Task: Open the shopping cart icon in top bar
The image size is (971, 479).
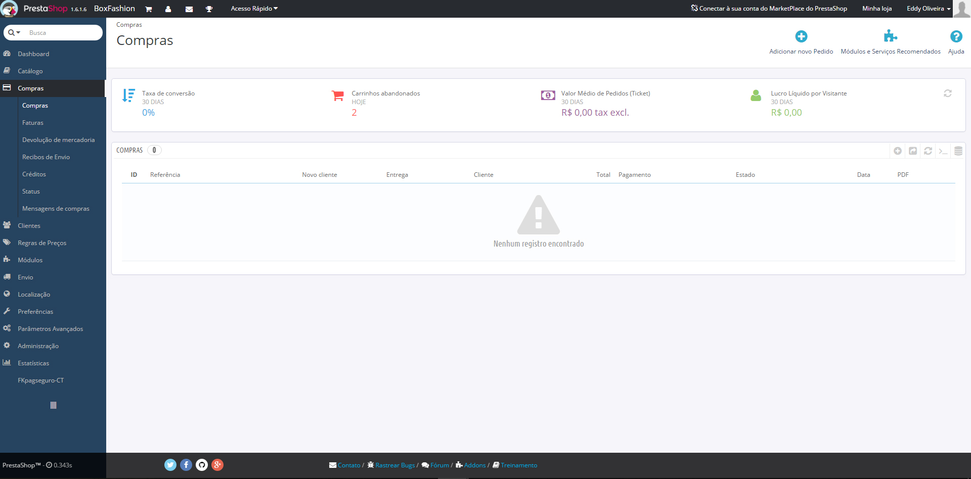Action: (x=149, y=9)
